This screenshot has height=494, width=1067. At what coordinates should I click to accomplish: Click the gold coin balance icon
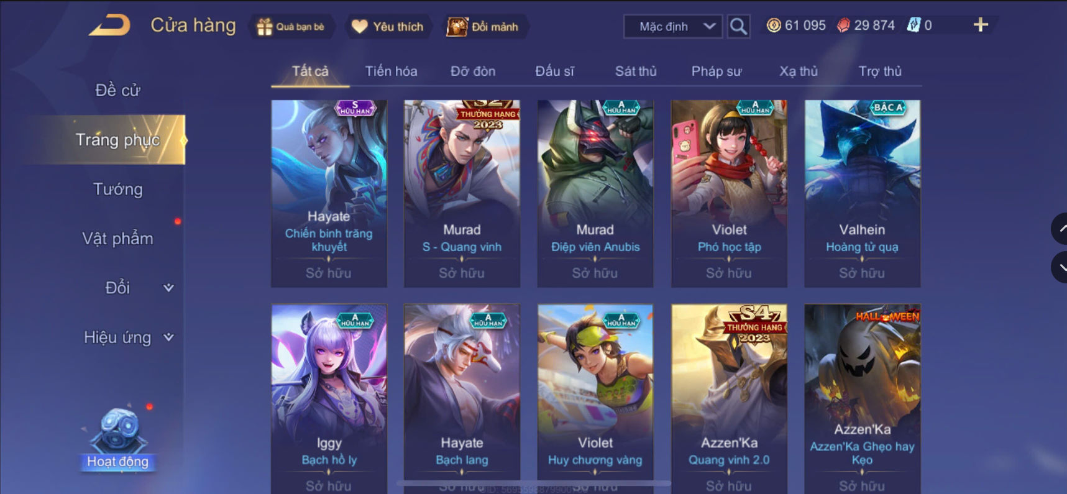(x=773, y=25)
